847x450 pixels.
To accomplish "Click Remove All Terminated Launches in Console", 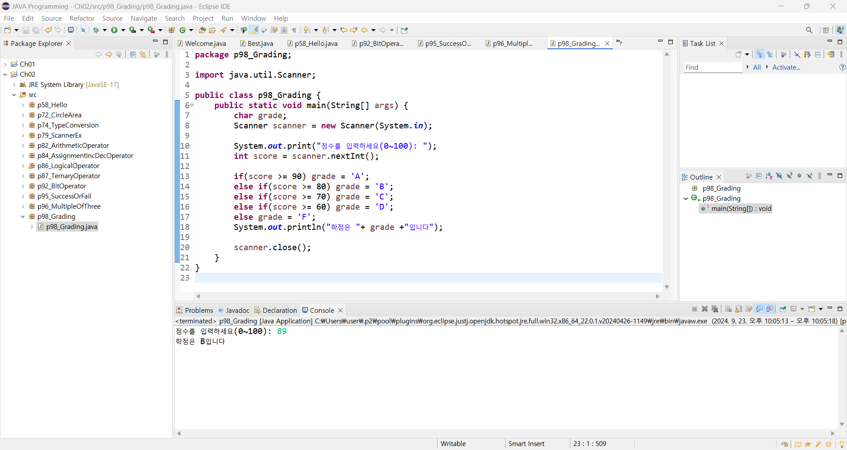I will [715, 309].
